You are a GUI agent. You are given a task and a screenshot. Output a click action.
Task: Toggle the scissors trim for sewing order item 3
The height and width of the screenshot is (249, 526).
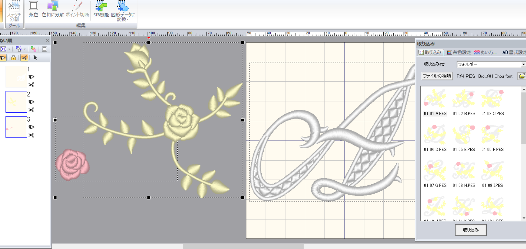coord(31,135)
